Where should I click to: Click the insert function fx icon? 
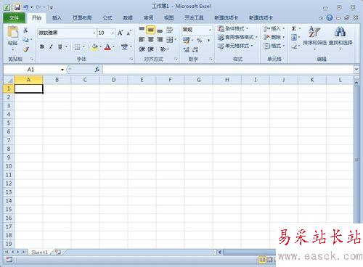click(97, 70)
